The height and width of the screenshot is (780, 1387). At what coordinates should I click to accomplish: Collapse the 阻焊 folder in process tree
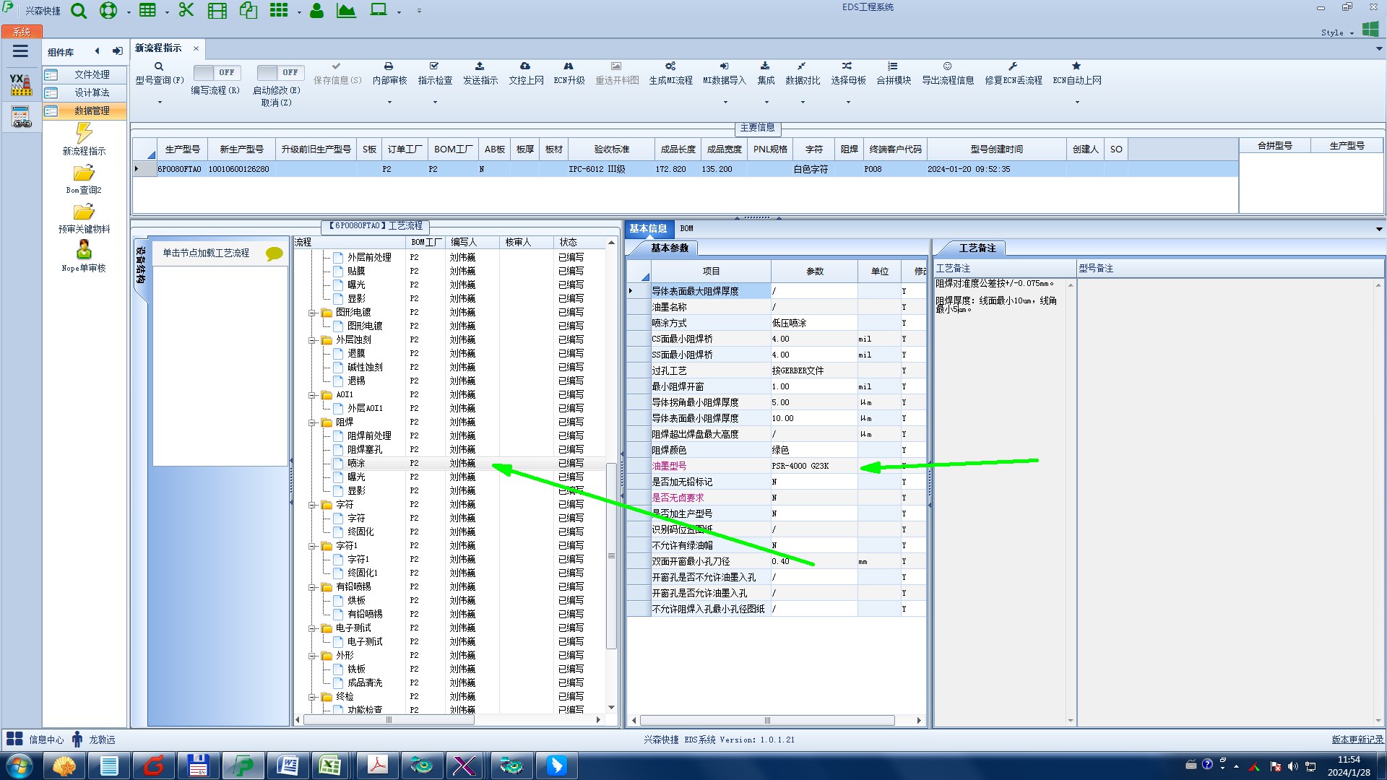coord(313,422)
